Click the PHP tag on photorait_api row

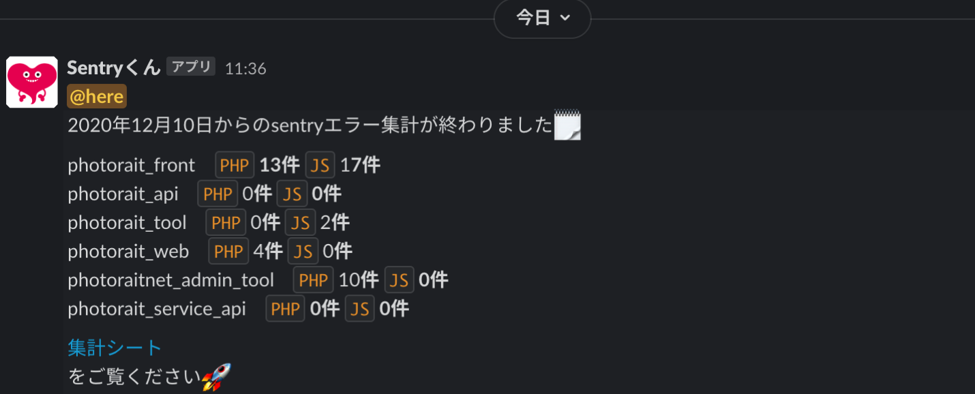[217, 194]
